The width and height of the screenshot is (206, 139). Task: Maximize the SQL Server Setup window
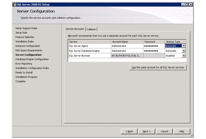(x=187, y=4)
